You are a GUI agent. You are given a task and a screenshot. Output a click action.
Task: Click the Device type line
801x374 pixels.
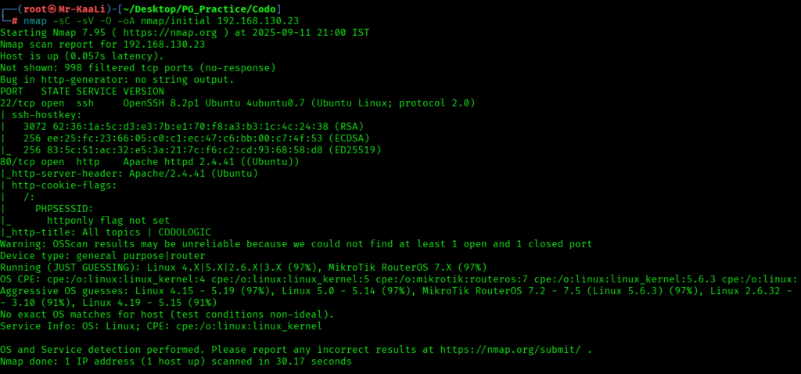tap(102, 256)
